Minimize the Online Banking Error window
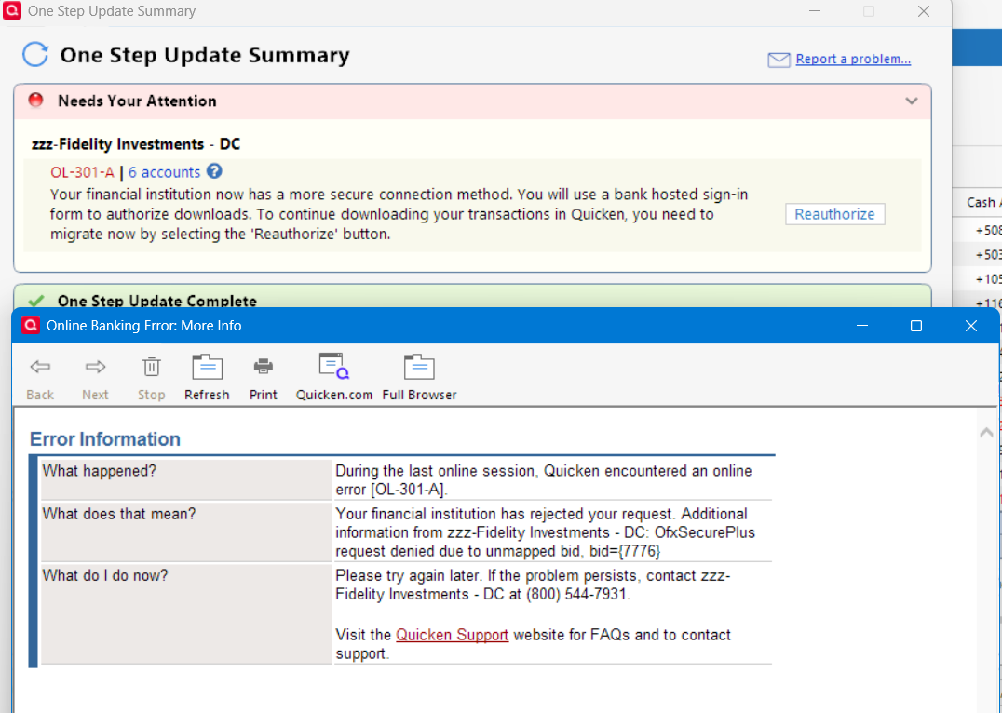The height and width of the screenshot is (713, 1002). point(862,326)
